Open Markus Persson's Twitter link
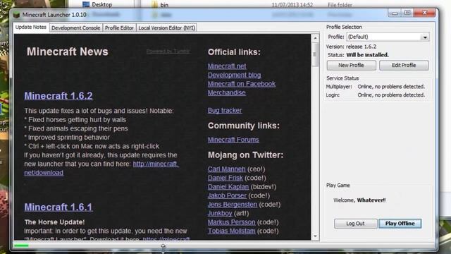451x254 pixels. click(232, 222)
